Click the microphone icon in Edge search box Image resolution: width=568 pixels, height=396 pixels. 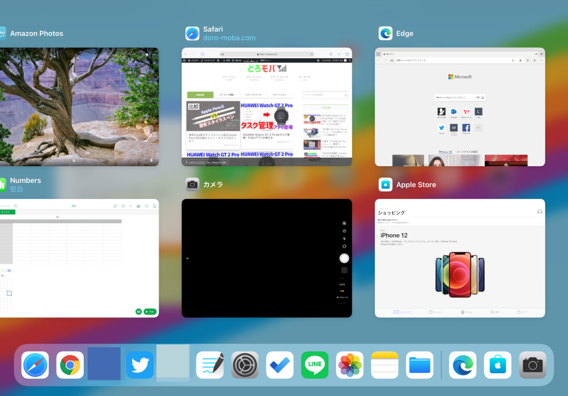(x=483, y=97)
